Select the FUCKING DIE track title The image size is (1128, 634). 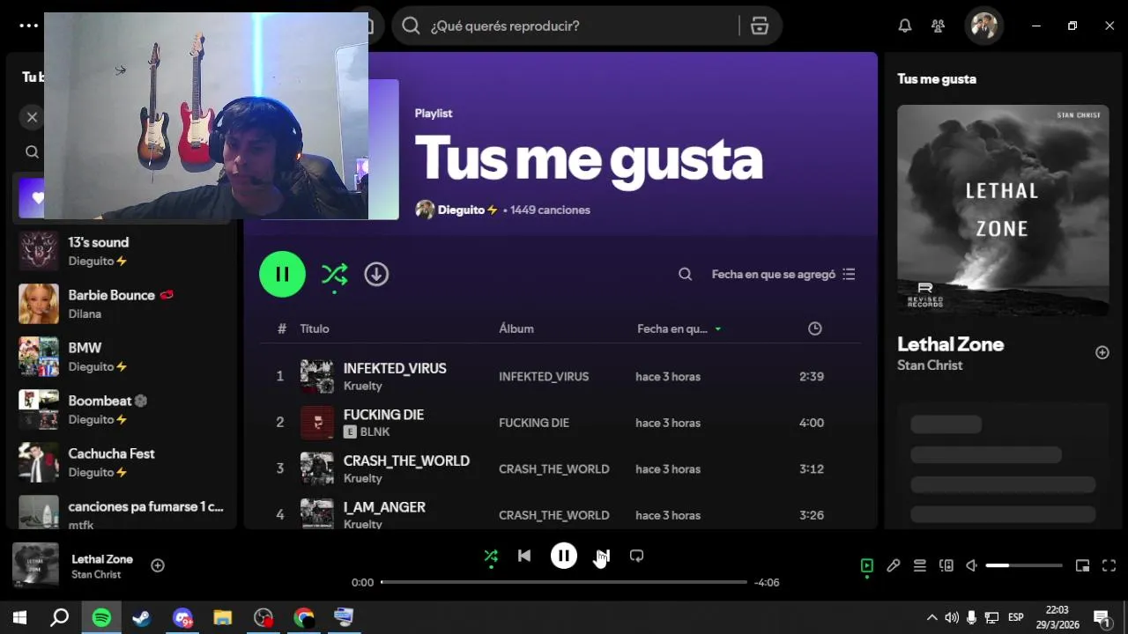coord(383,414)
